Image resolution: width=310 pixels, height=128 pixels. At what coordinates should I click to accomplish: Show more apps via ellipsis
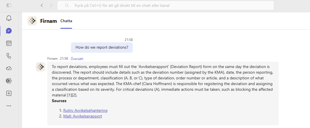[9, 106]
